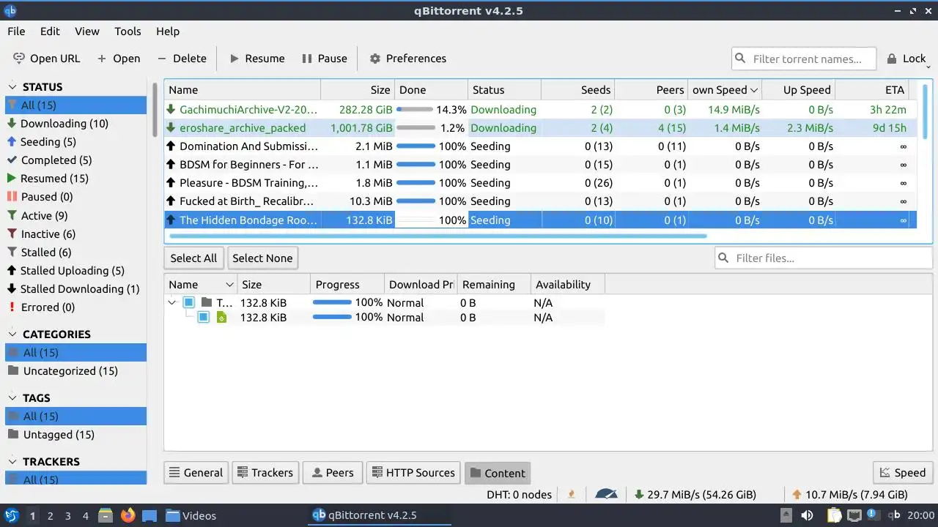938x527 pixels.
Task: Toggle checkbox of the folder row in Content
Action: (188, 302)
